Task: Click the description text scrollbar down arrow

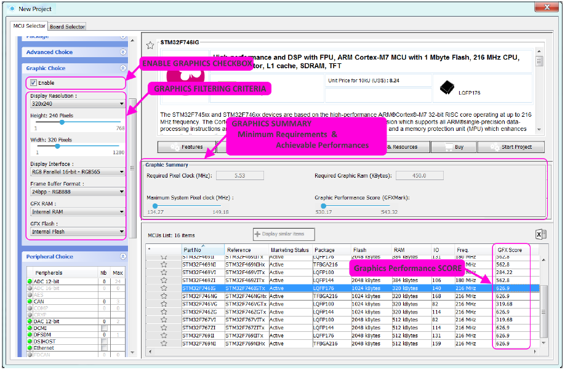Action: (539, 130)
